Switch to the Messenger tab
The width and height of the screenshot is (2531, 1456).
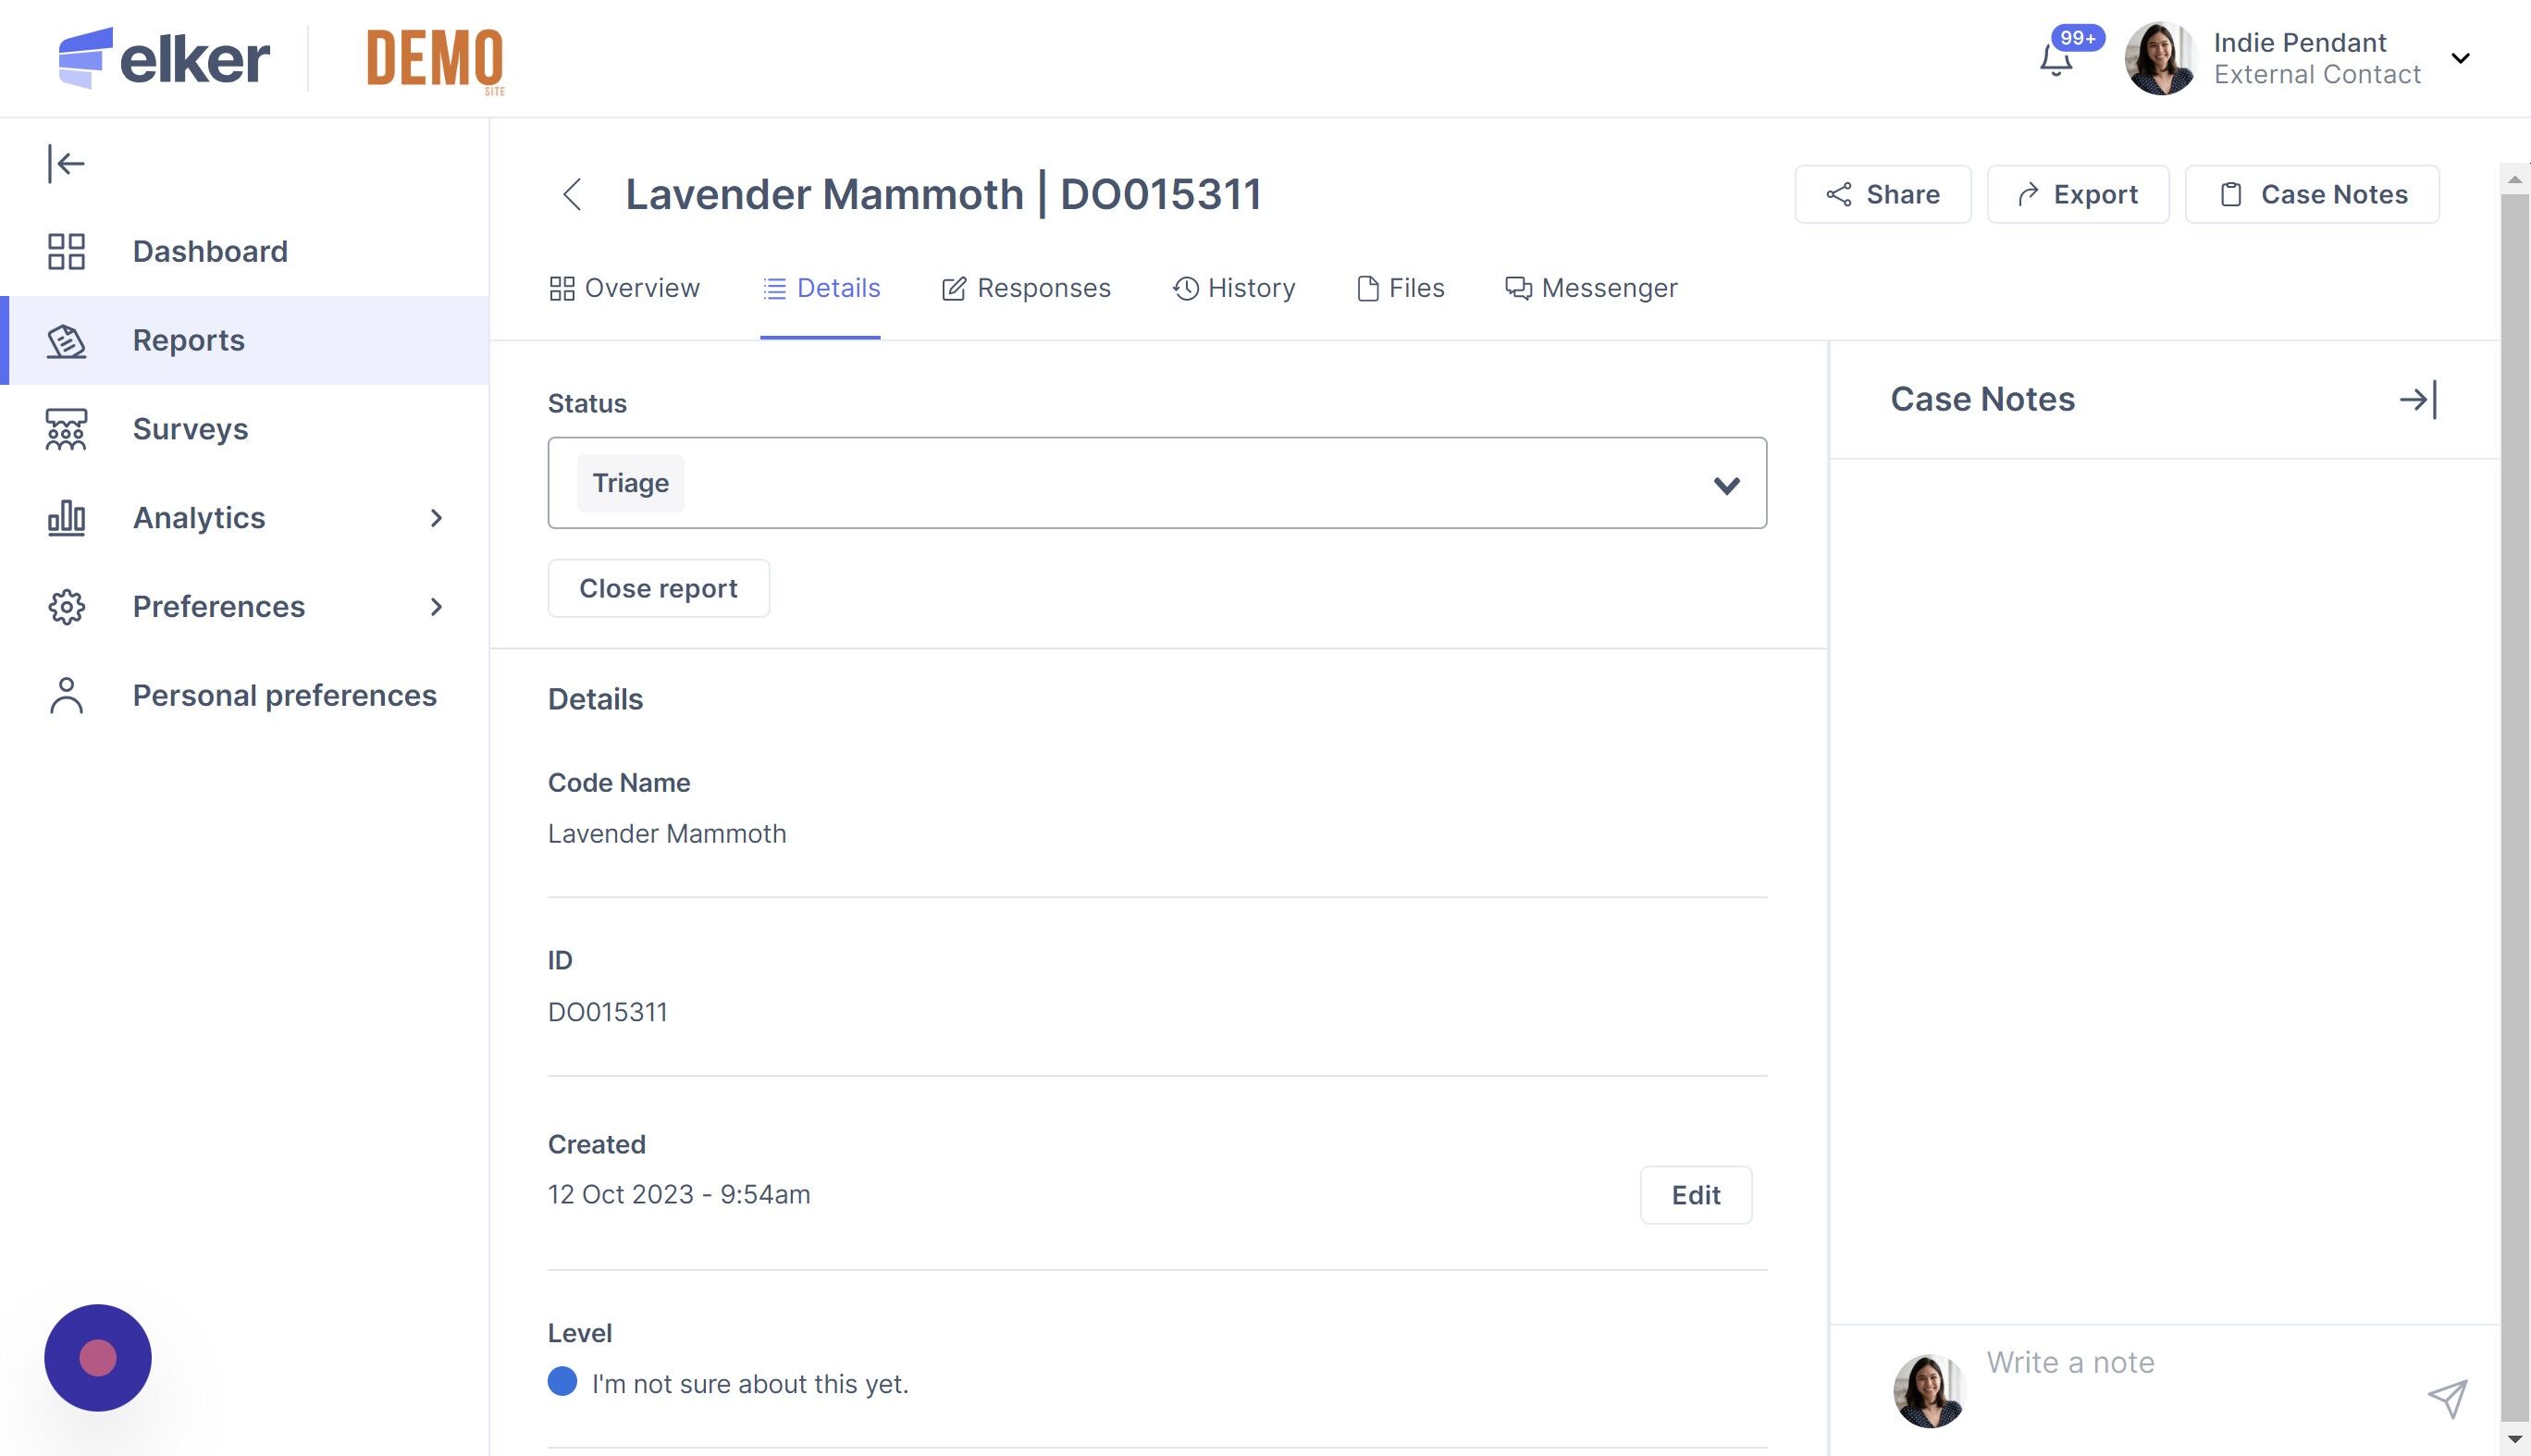(1591, 288)
